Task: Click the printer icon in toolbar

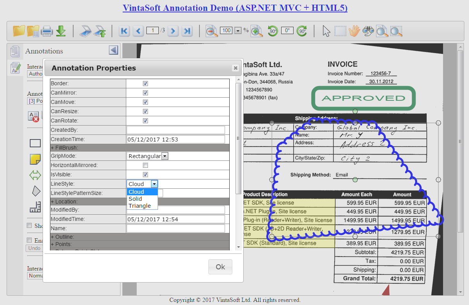Action: (47, 31)
